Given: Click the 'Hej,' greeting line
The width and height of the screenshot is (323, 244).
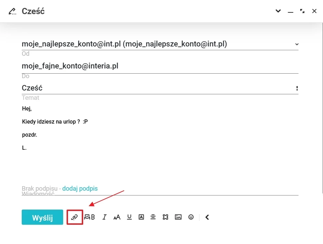Looking at the screenshot, I should click(27, 108).
